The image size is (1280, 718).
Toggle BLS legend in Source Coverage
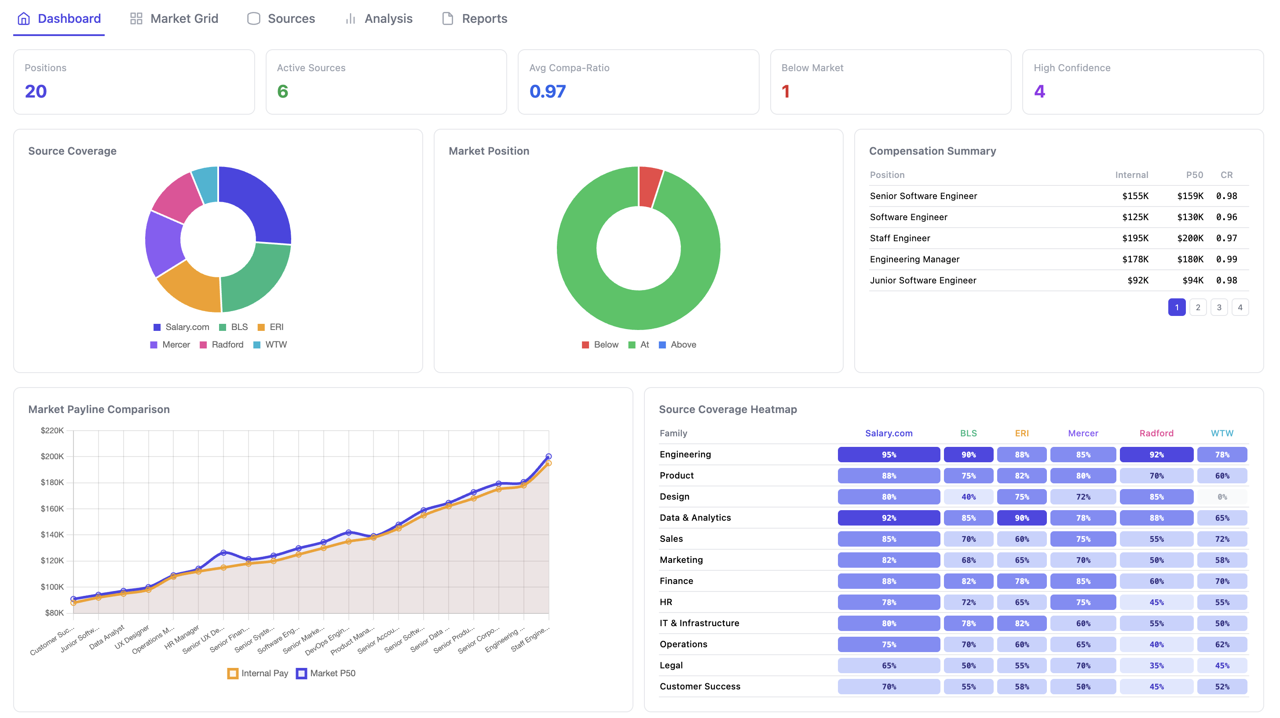coord(234,327)
